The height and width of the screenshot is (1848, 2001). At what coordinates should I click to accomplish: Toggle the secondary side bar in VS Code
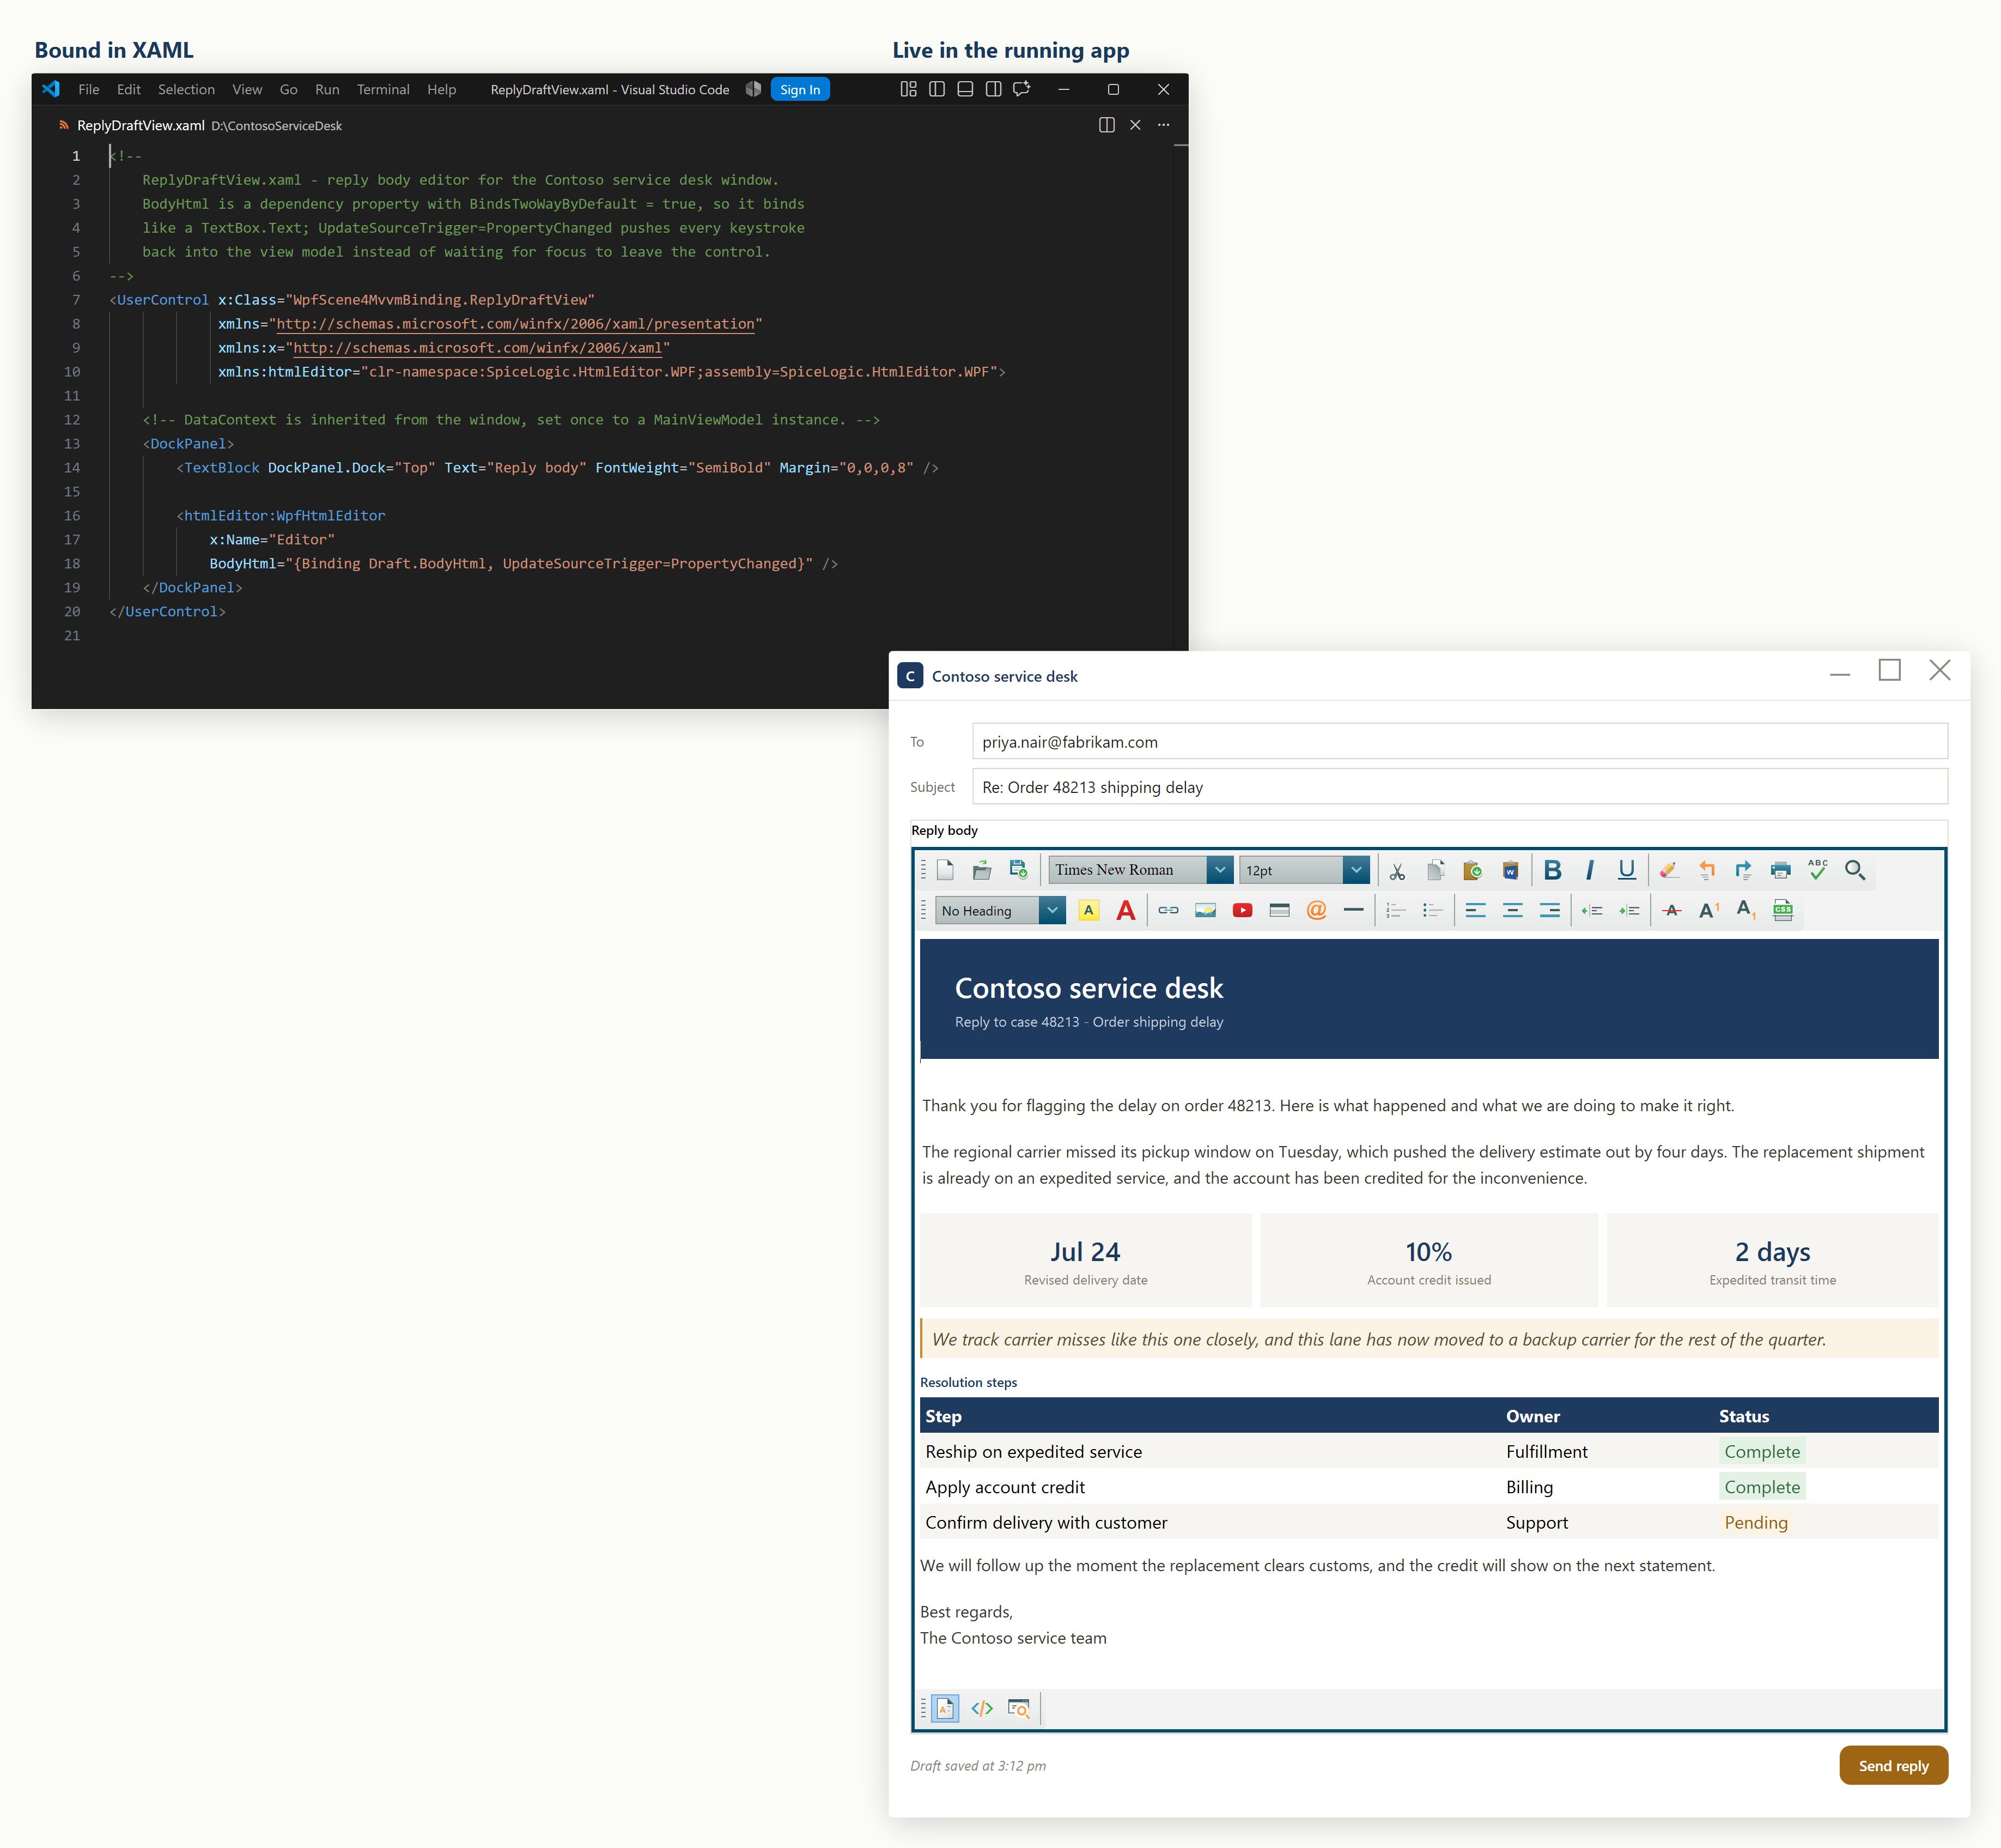pyautogui.click(x=993, y=89)
